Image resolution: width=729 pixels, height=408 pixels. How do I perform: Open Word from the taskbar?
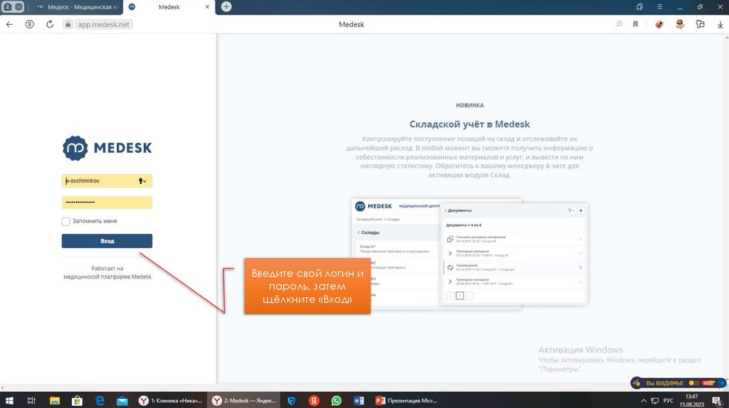[359, 401]
